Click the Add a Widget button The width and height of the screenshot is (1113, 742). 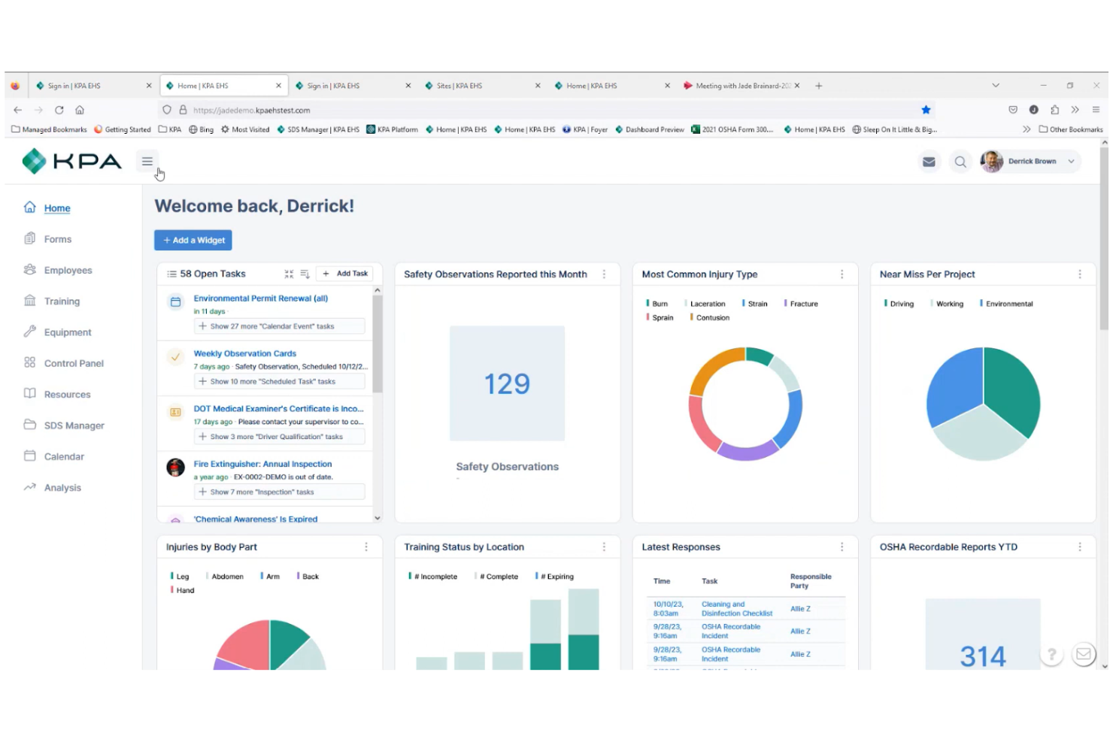(193, 241)
